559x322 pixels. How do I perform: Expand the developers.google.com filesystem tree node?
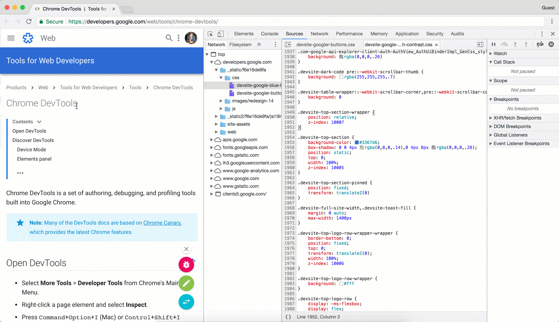coord(212,62)
